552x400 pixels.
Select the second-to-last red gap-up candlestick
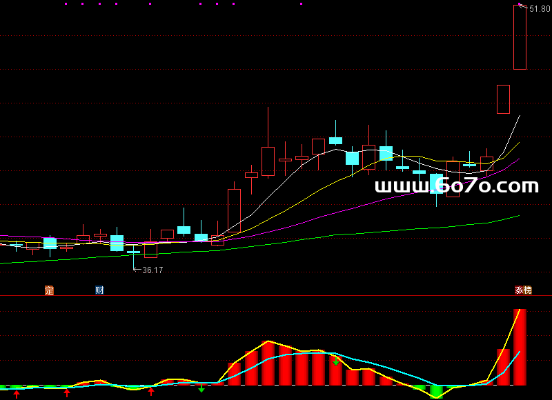503,99
